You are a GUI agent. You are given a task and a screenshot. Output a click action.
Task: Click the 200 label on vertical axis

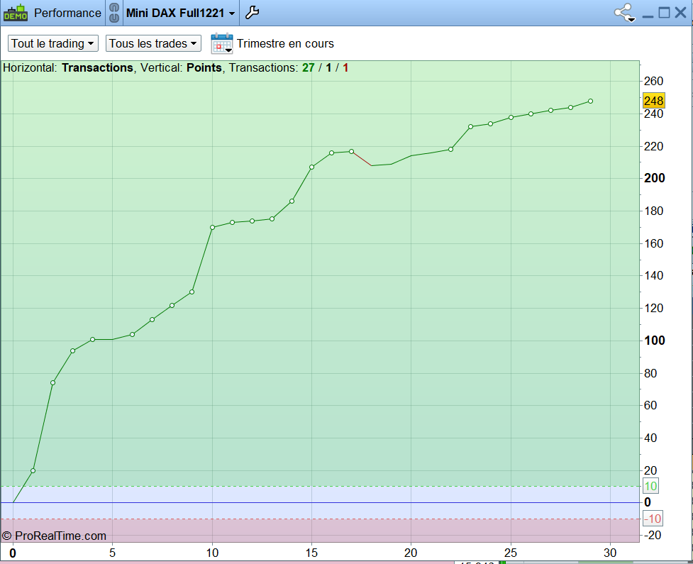pyautogui.click(x=655, y=178)
